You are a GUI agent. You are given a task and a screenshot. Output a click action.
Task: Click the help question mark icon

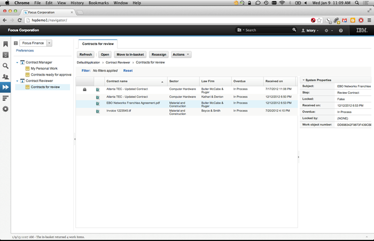tap(341, 31)
